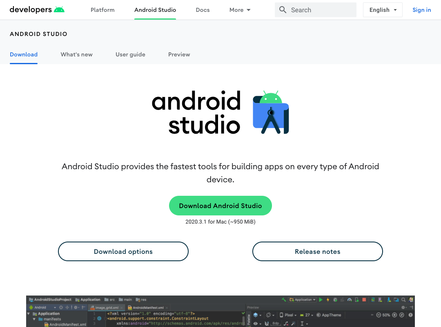Click the warning exclamation icon in preview toolbar
This screenshot has width=441, height=327.
[411, 315]
